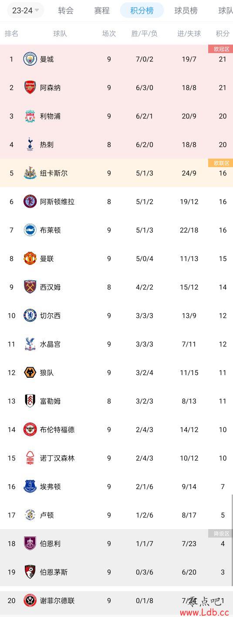233x617 pixels.
Task: Click the Chelsea club crest icon
Action: click(x=30, y=315)
